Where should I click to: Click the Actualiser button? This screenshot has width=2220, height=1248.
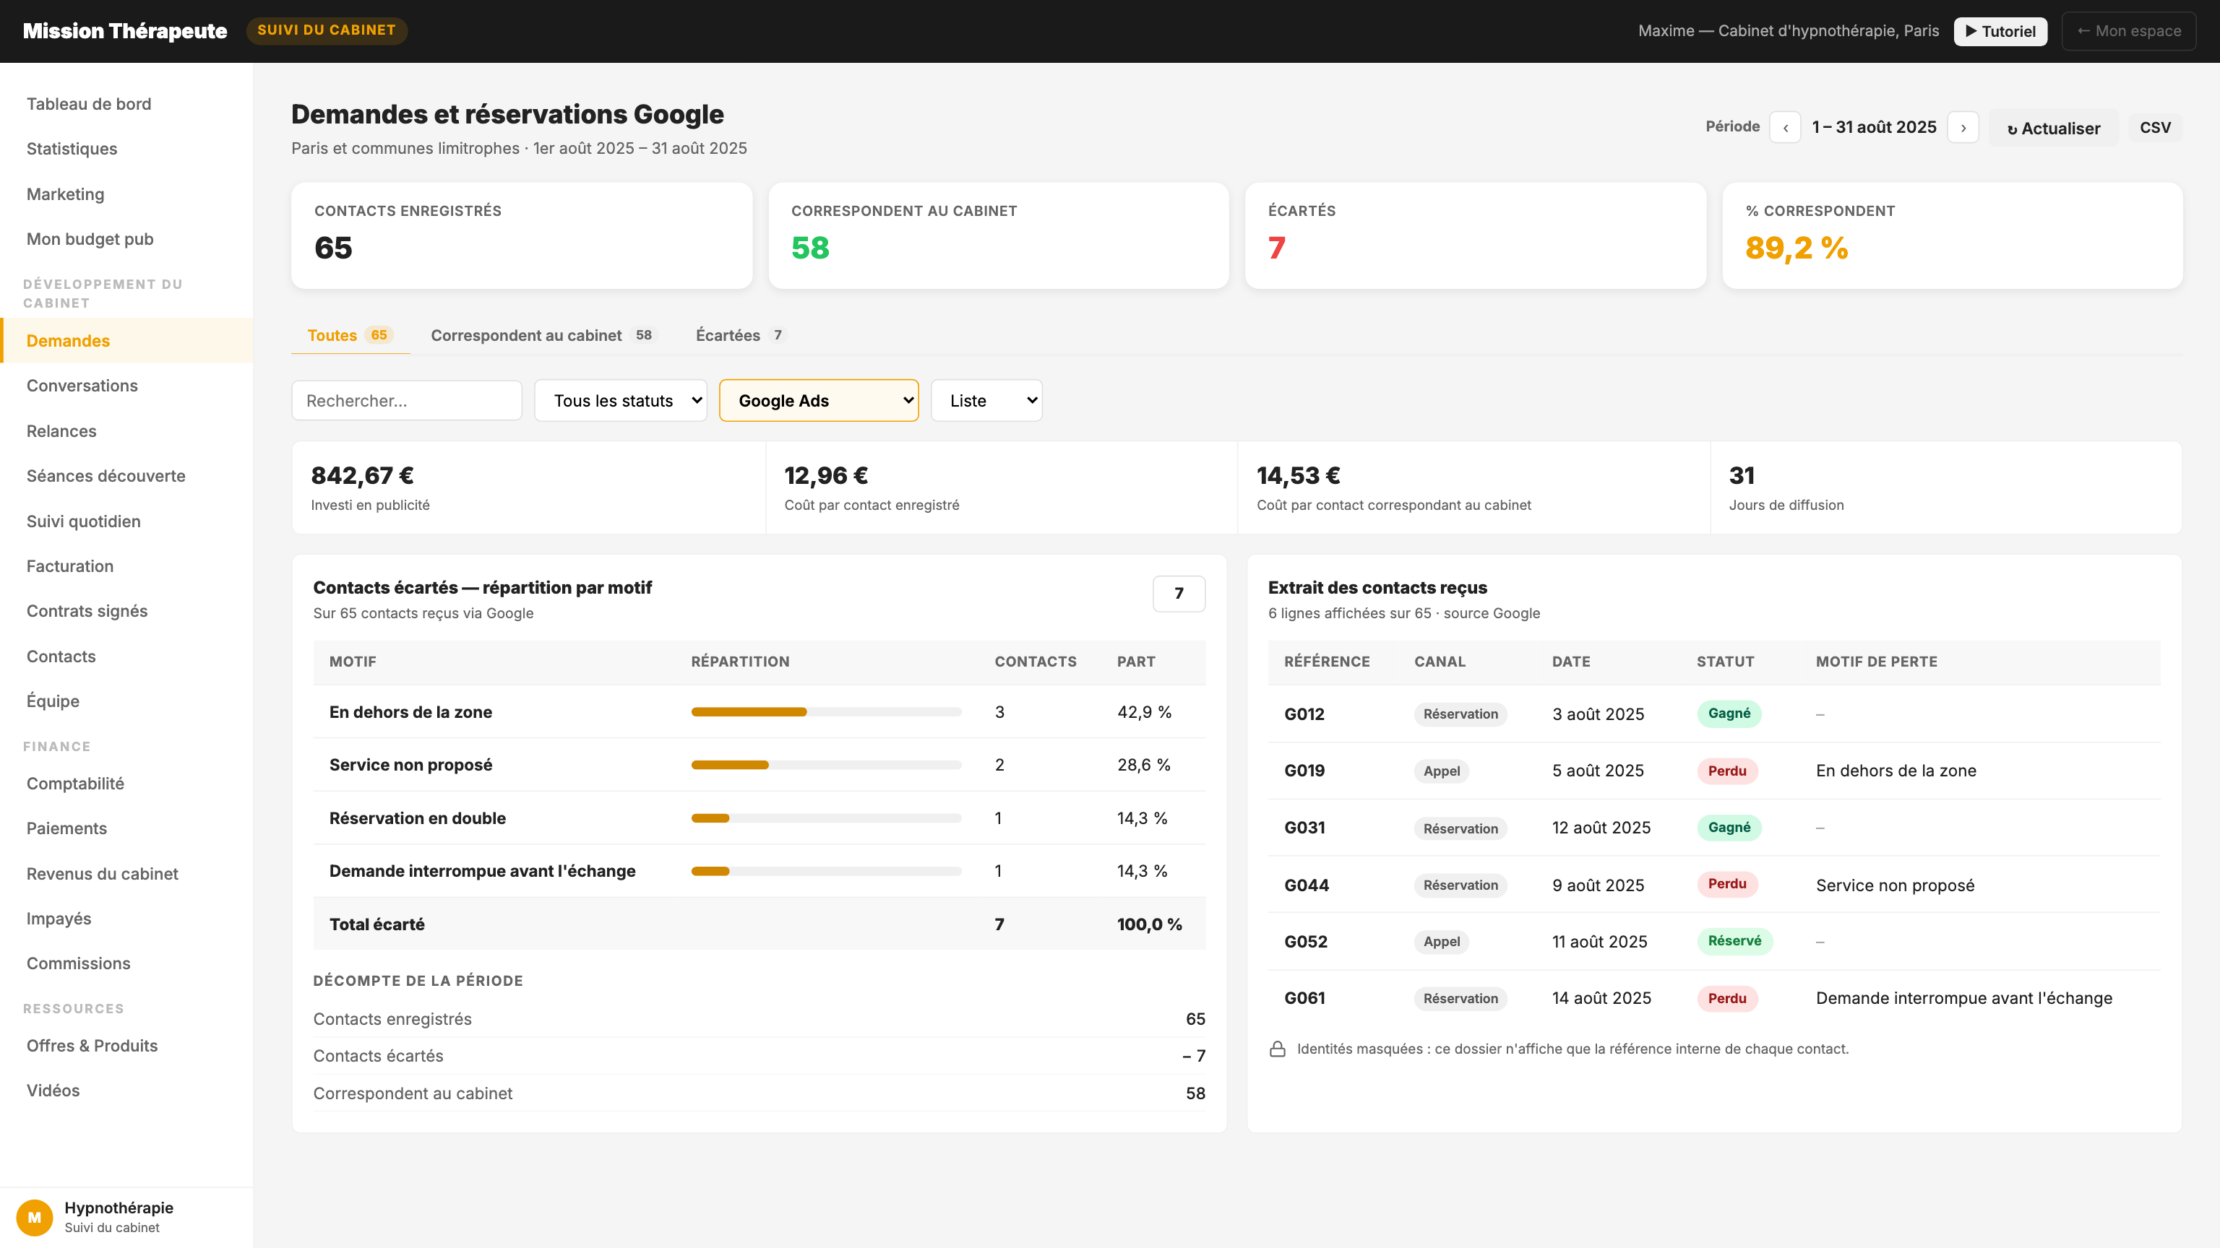tap(2054, 127)
